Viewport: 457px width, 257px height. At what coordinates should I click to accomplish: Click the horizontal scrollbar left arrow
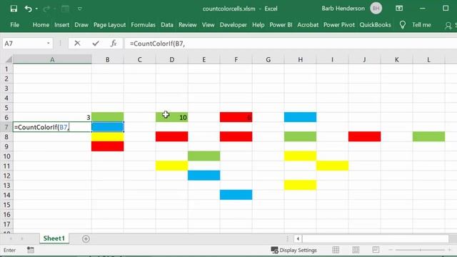point(298,238)
